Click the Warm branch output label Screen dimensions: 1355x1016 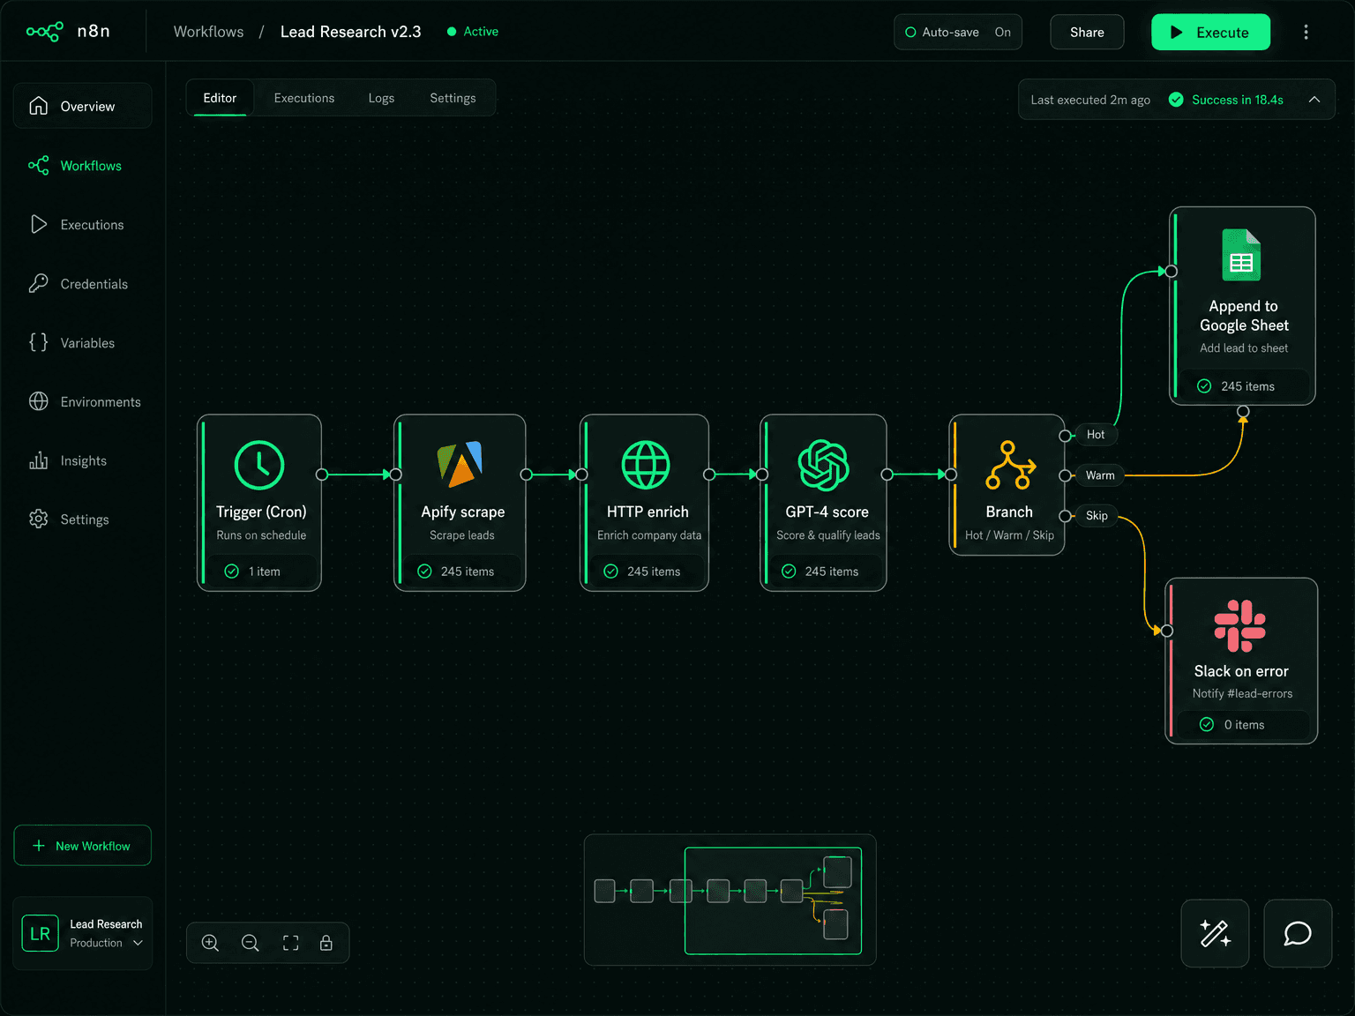[x=1100, y=475]
